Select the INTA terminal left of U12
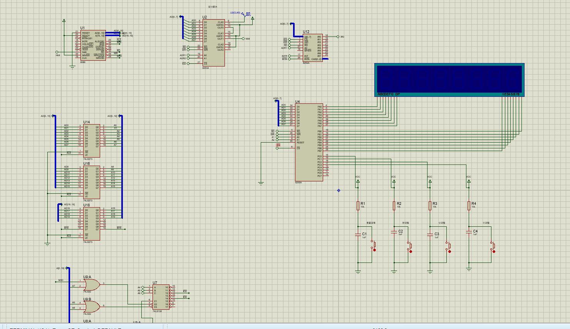 [290, 59]
